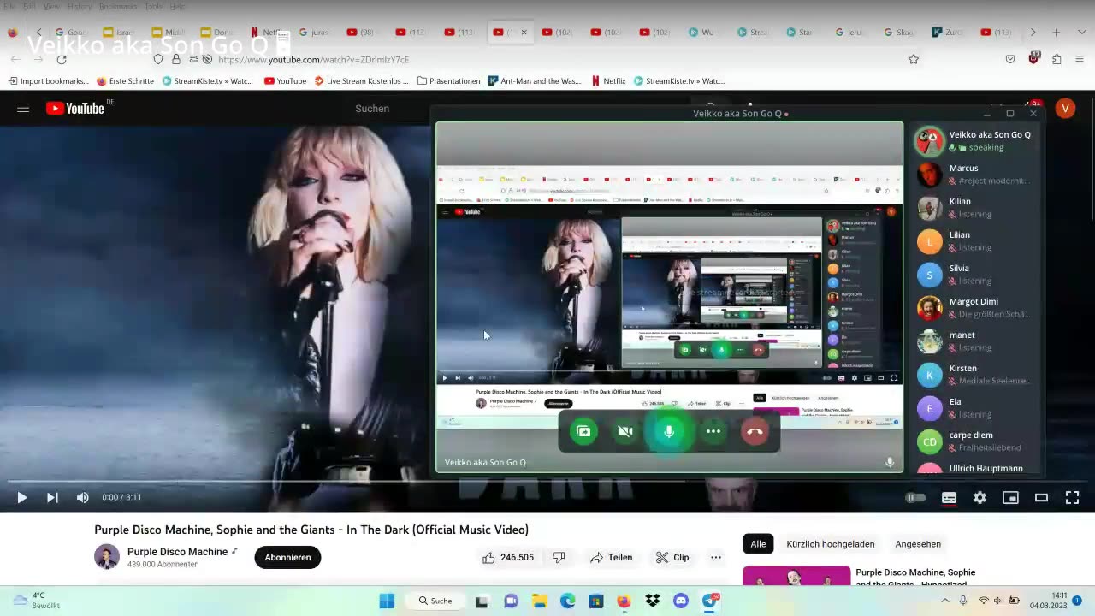Select participant Kilian in the call list
The height and width of the screenshot is (616, 1095).
coord(975,208)
